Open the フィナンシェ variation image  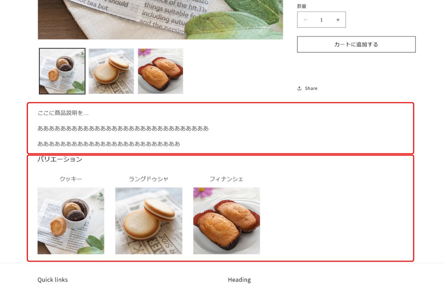[x=226, y=221]
